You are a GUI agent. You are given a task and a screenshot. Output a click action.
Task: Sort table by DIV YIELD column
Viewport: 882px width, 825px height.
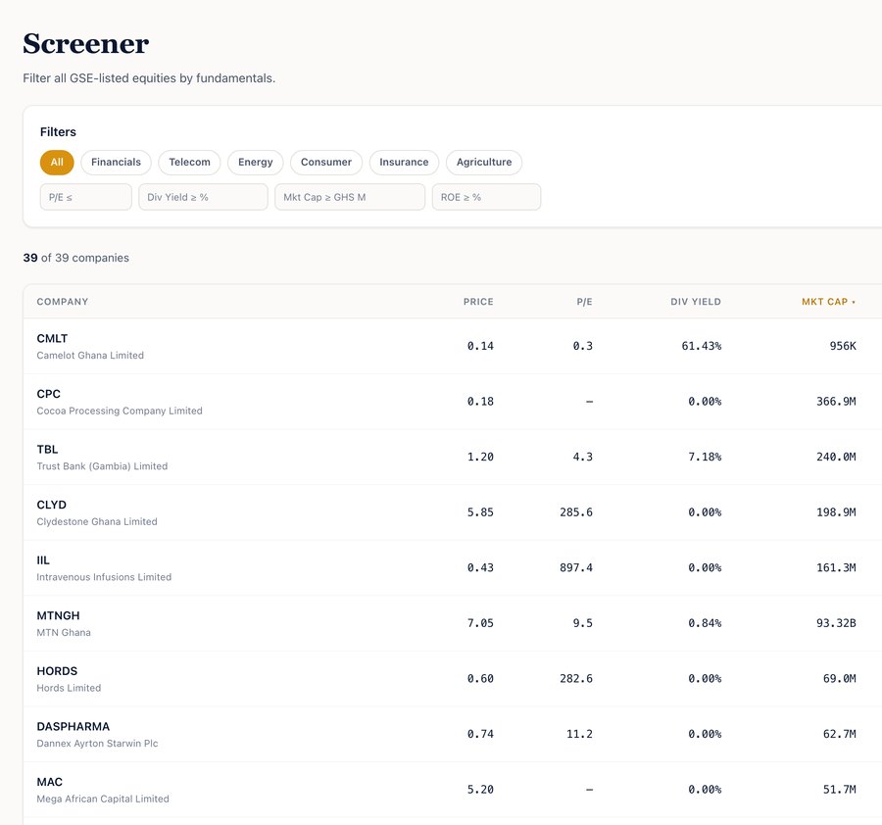[x=695, y=302]
